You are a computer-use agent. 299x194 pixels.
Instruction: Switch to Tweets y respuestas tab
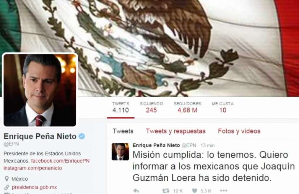tap(176, 131)
